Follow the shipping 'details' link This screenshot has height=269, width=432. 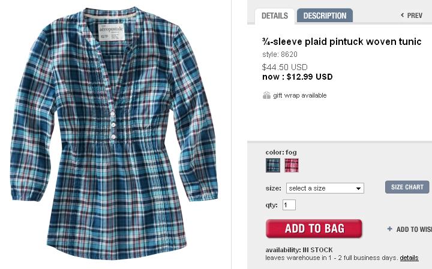409,258
